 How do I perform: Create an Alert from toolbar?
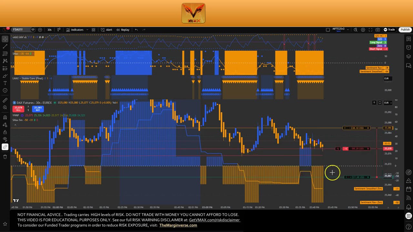point(106,30)
